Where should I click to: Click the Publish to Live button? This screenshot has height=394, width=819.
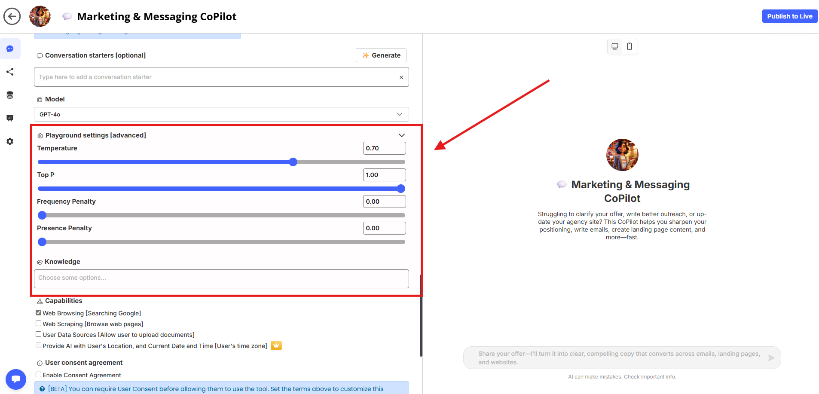click(x=789, y=16)
